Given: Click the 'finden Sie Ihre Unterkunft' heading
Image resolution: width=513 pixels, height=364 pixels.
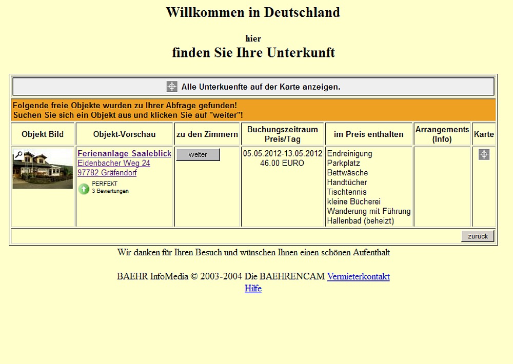Looking at the screenshot, I should pyautogui.click(x=253, y=52).
